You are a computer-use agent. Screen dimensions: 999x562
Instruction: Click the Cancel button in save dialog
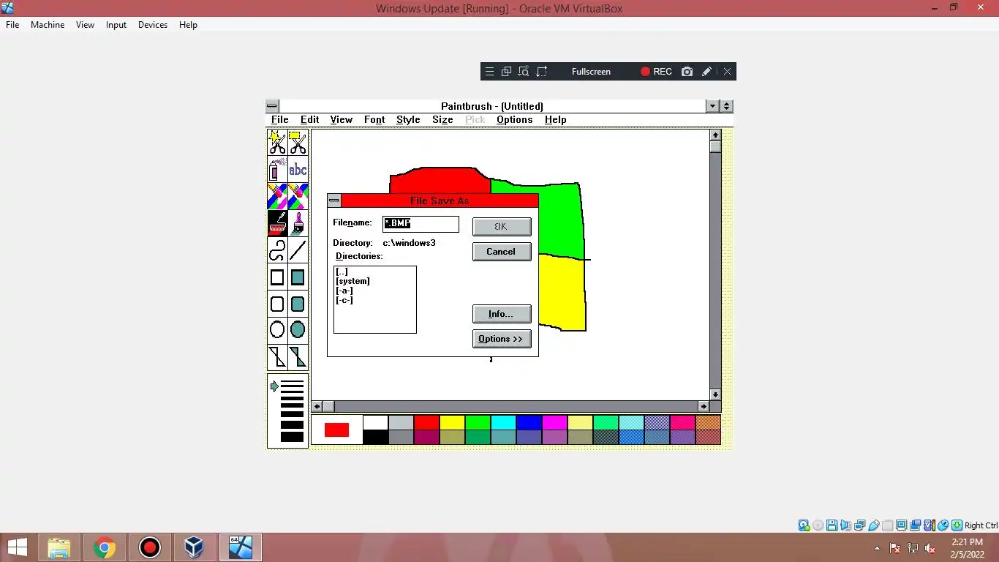(x=502, y=252)
